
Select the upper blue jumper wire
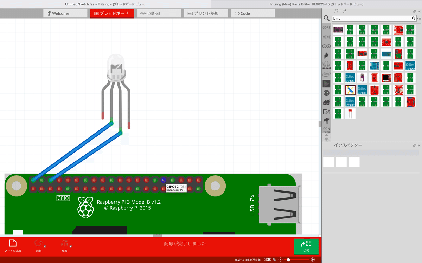pos(72,152)
